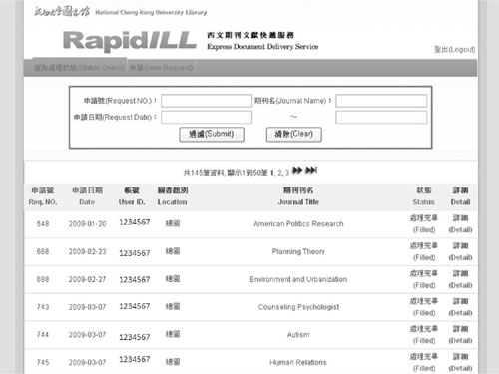Viewport: 499px width, 374px height.
Task: Click date 2009-02-27
Action: [87, 279]
